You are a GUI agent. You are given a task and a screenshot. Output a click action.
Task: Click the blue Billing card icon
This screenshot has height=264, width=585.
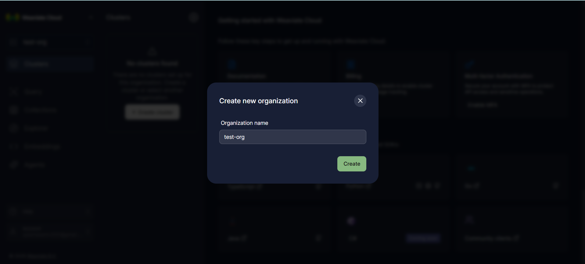click(x=350, y=64)
